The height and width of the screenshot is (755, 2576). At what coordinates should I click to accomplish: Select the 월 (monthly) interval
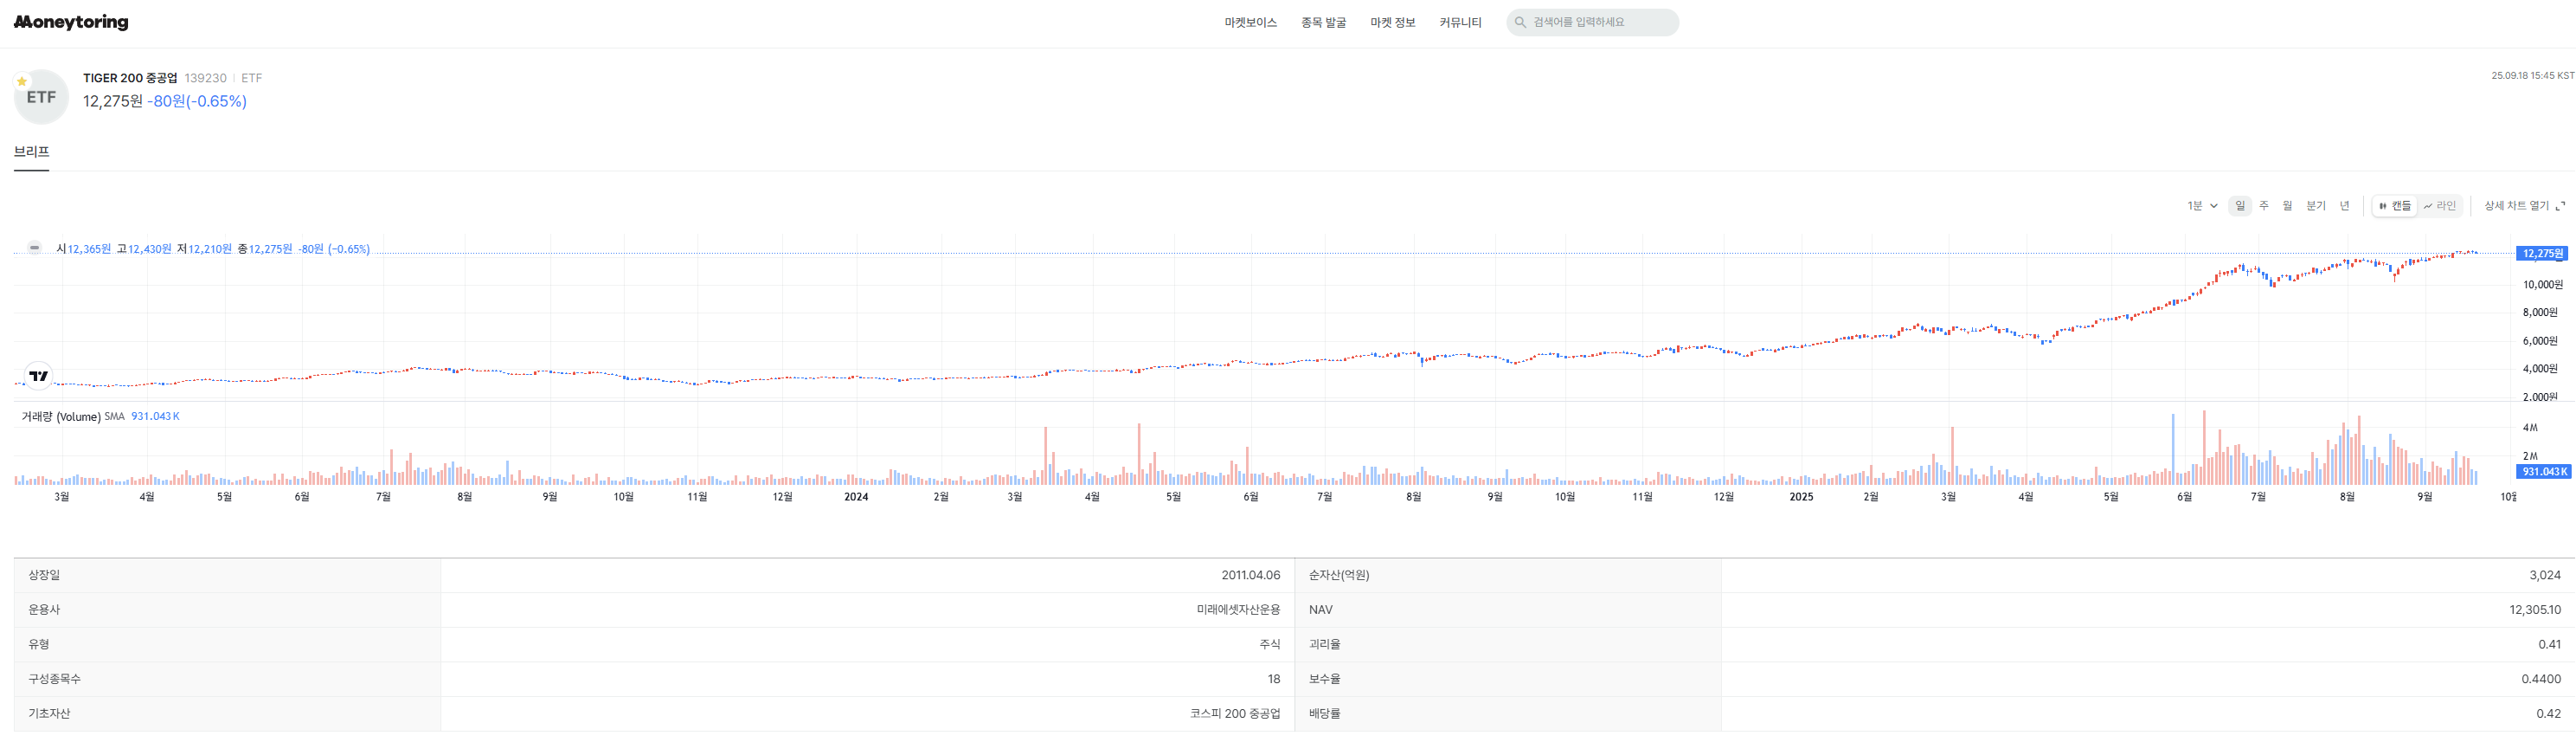point(2287,206)
